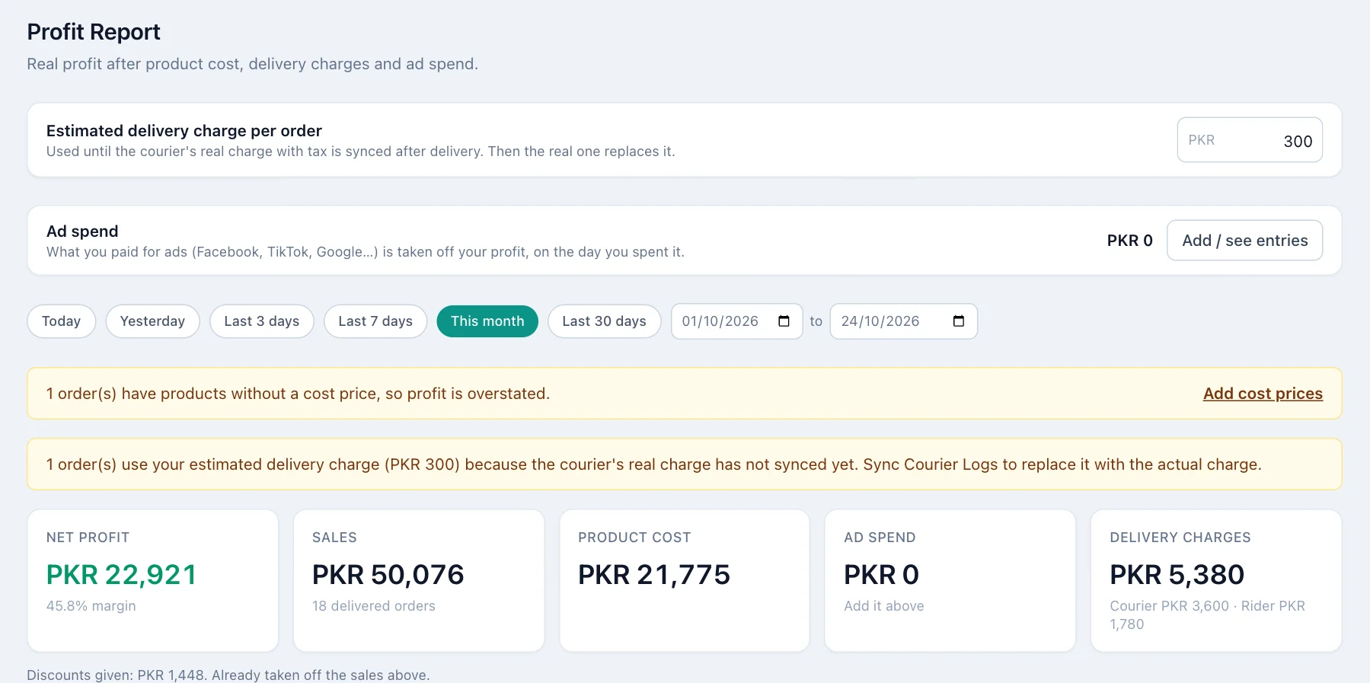
Task: Click the SALES card label
Action: (x=334, y=538)
